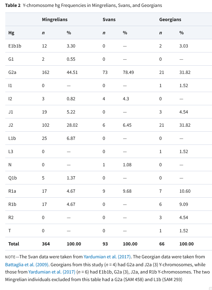Click the Mingrelians column header
The image size is (212, 290).
click(55, 19)
